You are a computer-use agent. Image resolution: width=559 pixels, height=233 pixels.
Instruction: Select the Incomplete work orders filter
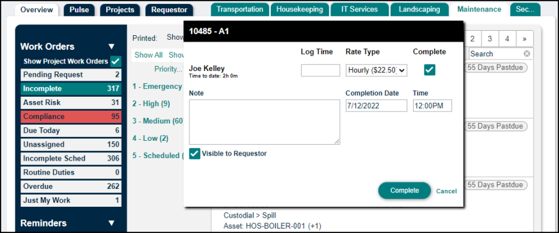click(71, 89)
